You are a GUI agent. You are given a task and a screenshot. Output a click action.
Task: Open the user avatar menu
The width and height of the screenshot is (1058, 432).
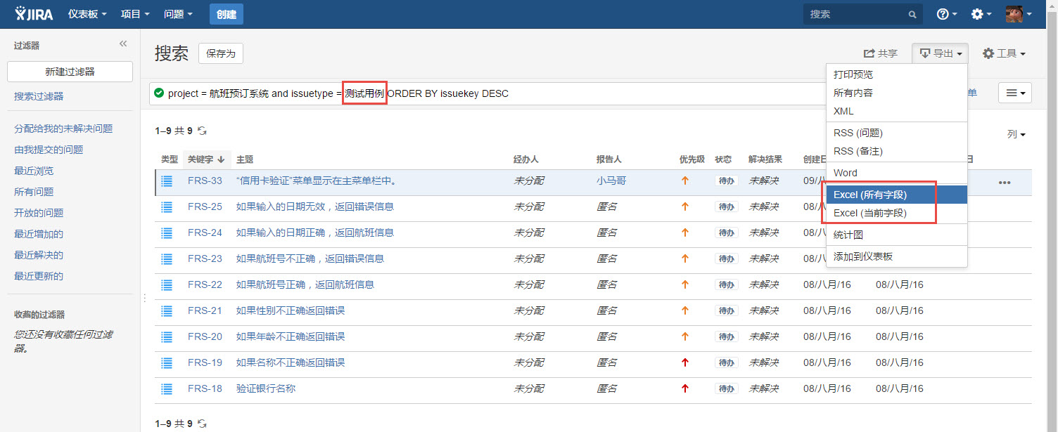1019,14
